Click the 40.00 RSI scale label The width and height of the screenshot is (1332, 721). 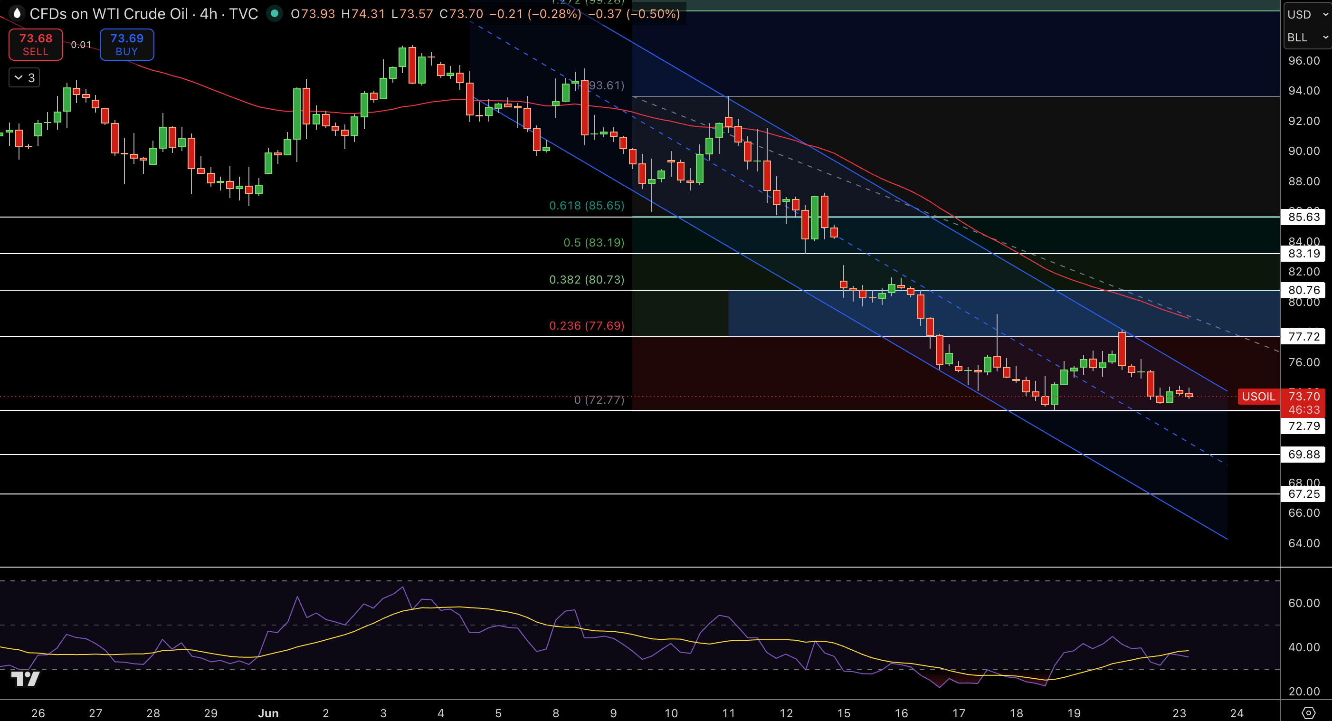[1303, 647]
